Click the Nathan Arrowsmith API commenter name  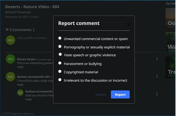coord(33,77)
